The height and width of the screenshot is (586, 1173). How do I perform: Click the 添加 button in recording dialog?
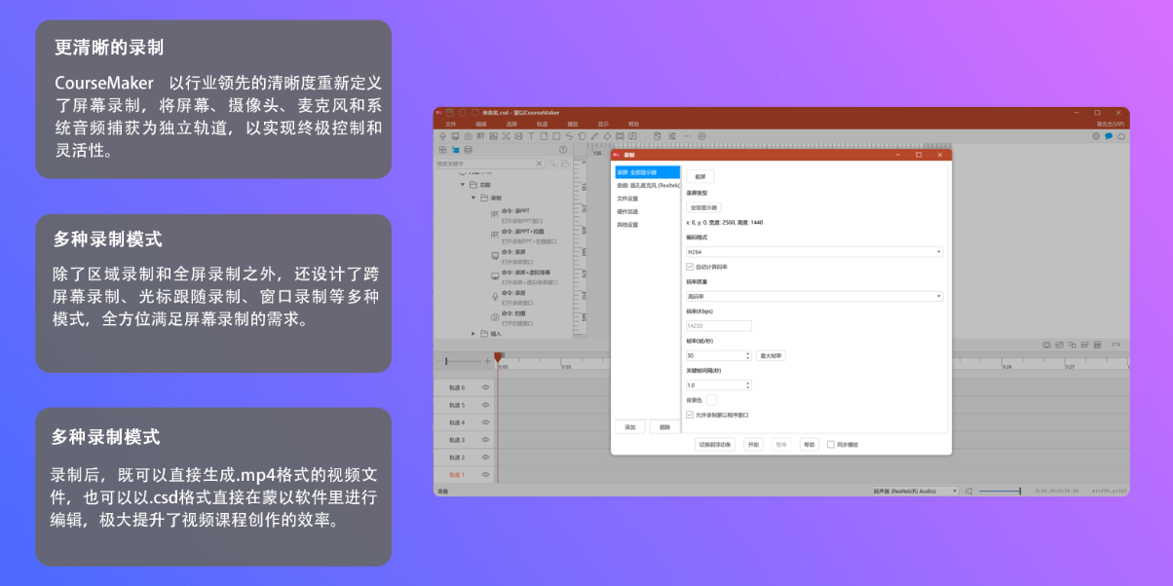630,426
